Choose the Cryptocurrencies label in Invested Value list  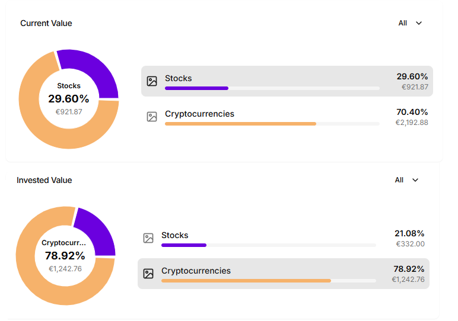pyautogui.click(x=196, y=271)
